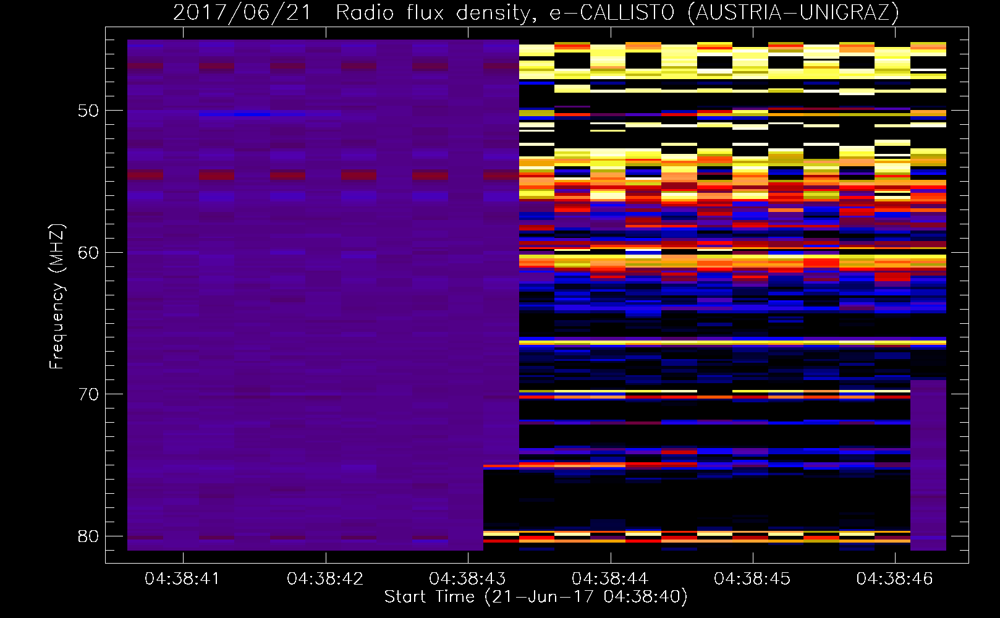This screenshot has height=618, width=1000.
Task: Click the plot title "2017/06/21 Radio flux density, e-CALLISTO (AUSTRIA-UNIGRAZ)"
Action: pos(536,13)
